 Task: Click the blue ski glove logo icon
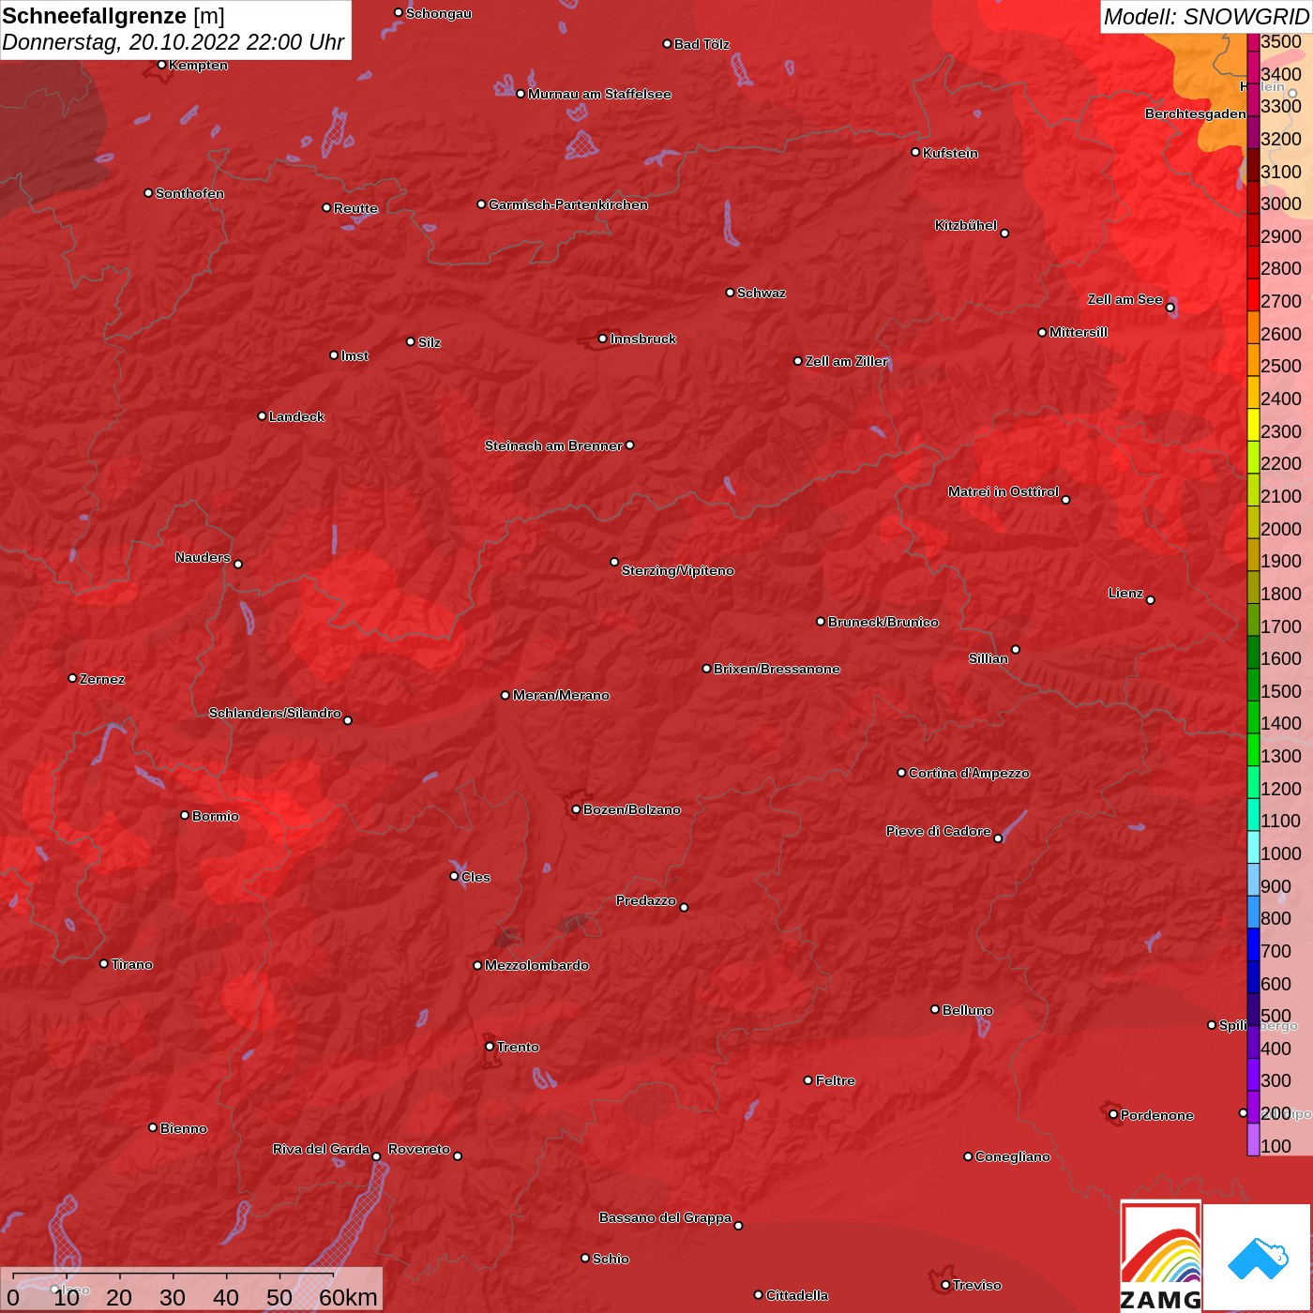[1258, 1258]
